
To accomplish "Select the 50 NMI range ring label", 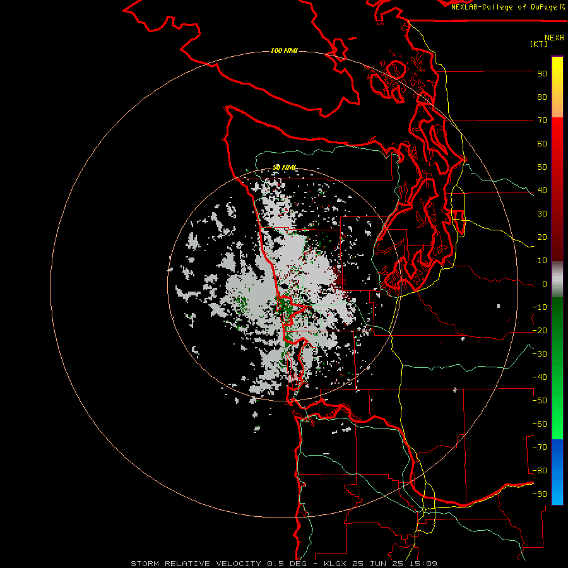I will (x=285, y=167).
